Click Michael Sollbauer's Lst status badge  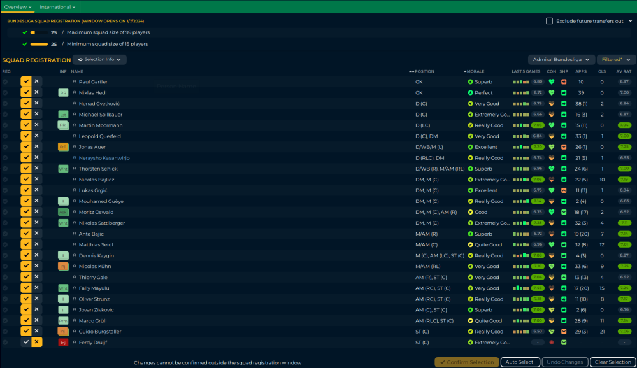(63, 115)
